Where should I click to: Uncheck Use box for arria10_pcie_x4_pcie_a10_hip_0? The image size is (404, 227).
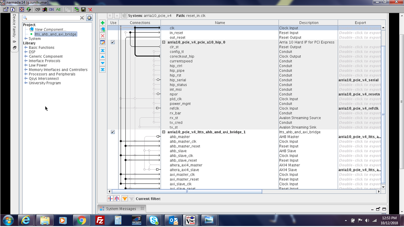pyautogui.click(x=113, y=42)
